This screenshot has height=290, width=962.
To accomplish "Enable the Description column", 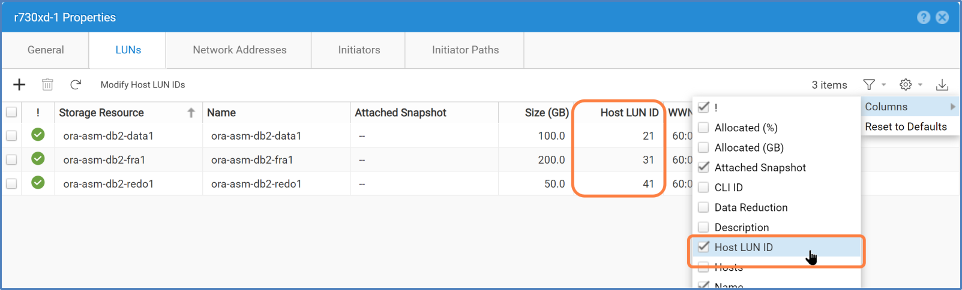I will (x=703, y=227).
